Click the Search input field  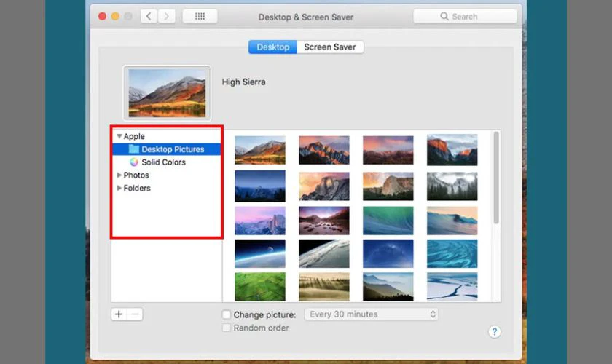[x=465, y=17]
